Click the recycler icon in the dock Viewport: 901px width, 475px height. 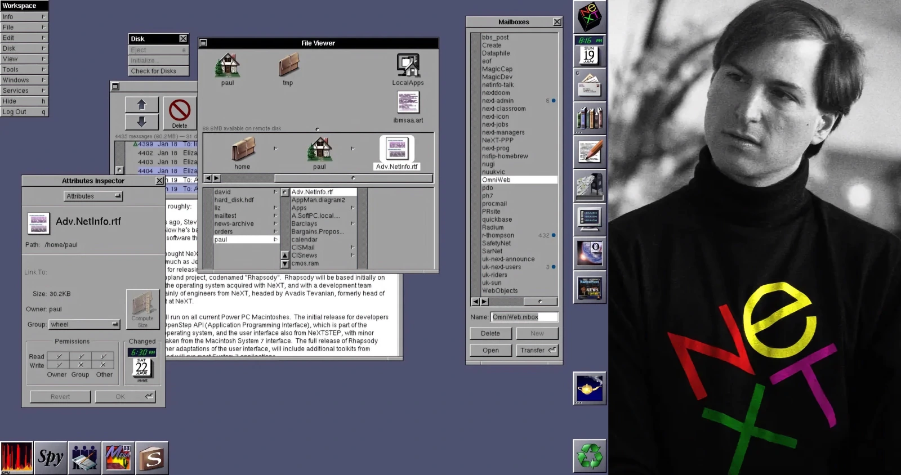point(590,456)
